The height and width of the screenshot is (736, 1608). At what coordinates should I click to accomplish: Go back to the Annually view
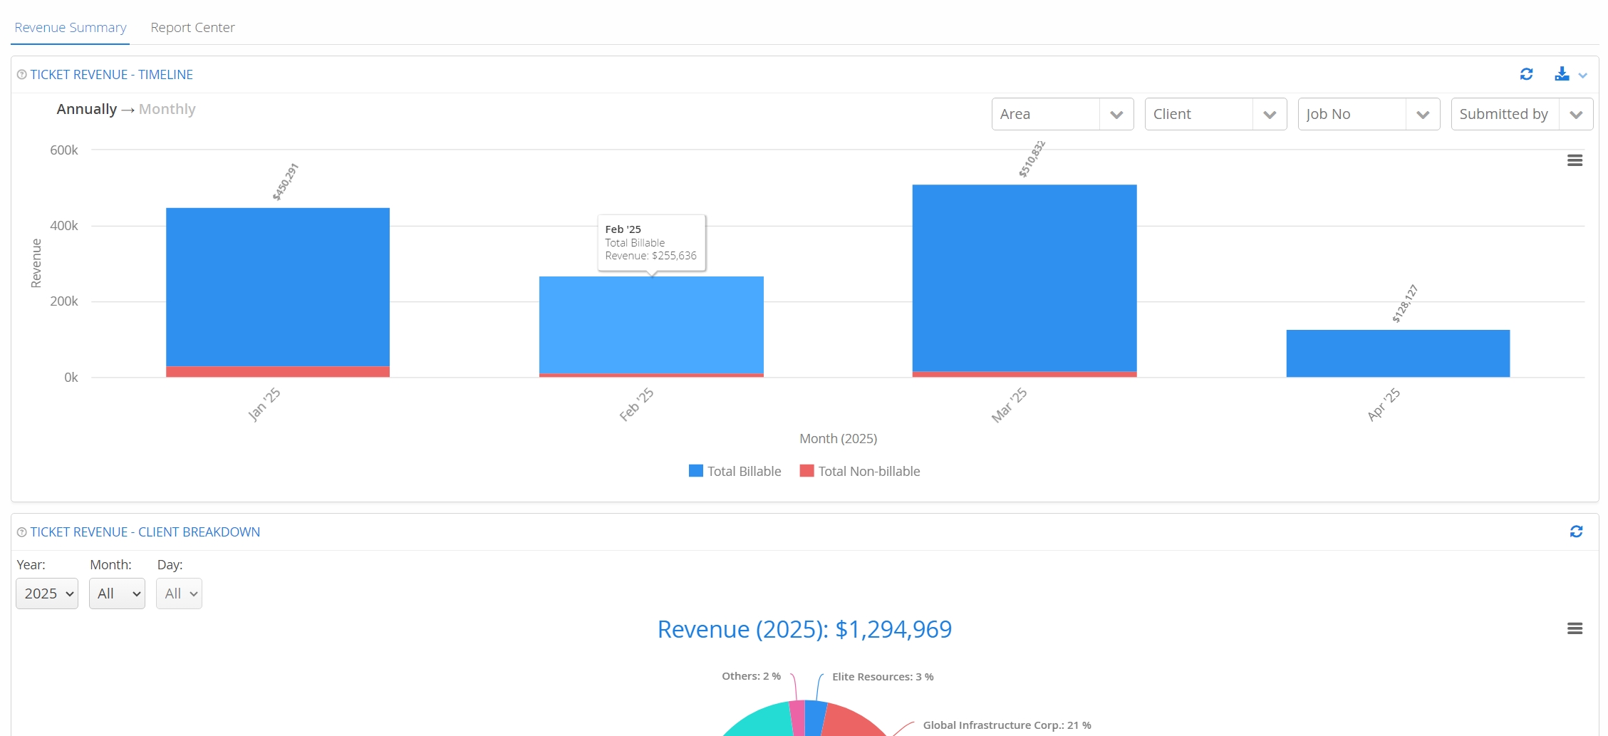point(87,109)
